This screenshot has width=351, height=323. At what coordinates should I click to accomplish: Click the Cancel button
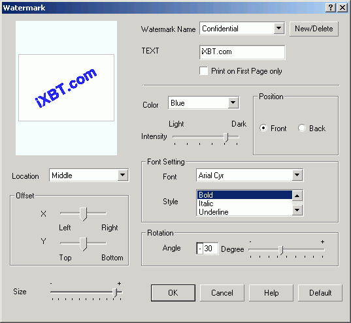[x=222, y=293]
